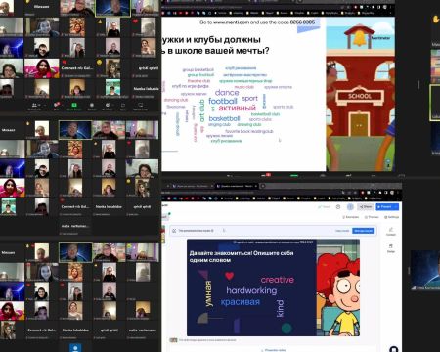The width and height of the screenshot is (440, 352).
Task: Click the word 'football' in the word cloud
Action: click(x=223, y=101)
